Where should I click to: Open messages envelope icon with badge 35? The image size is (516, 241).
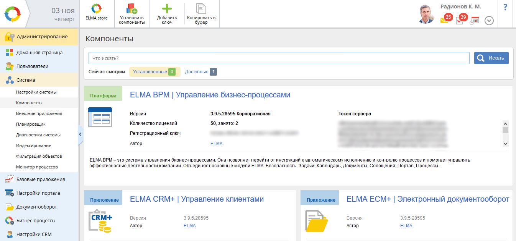(446, 19)
